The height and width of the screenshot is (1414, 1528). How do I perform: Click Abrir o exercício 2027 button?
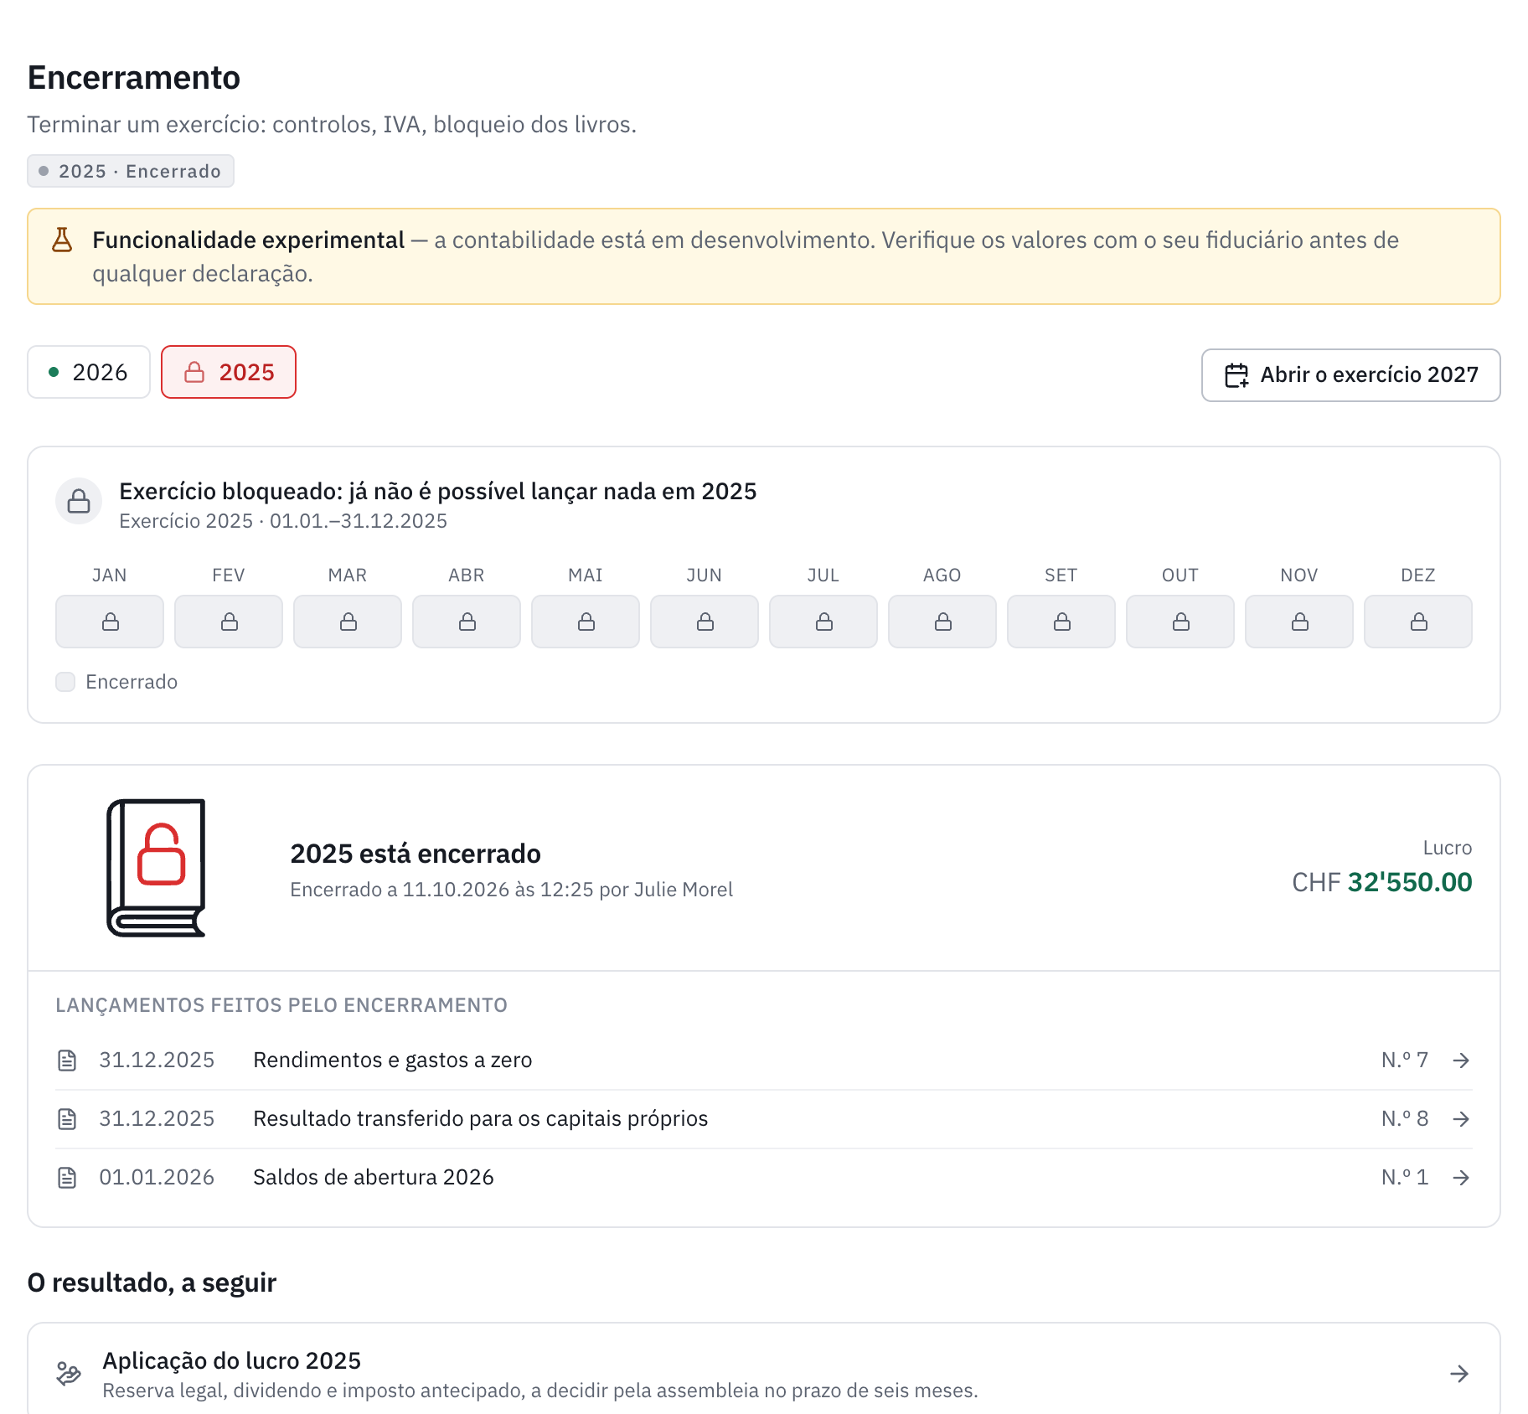pyautogui.click(x=1350, y=375)
